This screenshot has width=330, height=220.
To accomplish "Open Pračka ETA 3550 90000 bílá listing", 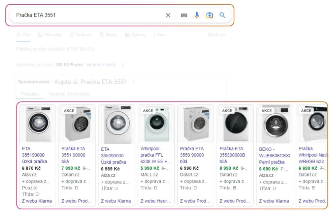I will pos(192,155).
